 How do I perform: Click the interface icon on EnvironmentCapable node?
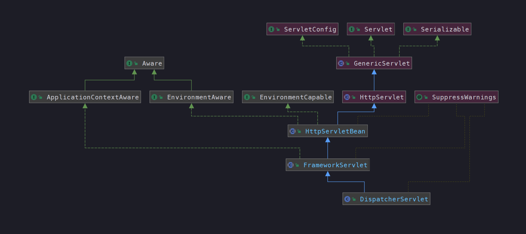tap(247, 97)
